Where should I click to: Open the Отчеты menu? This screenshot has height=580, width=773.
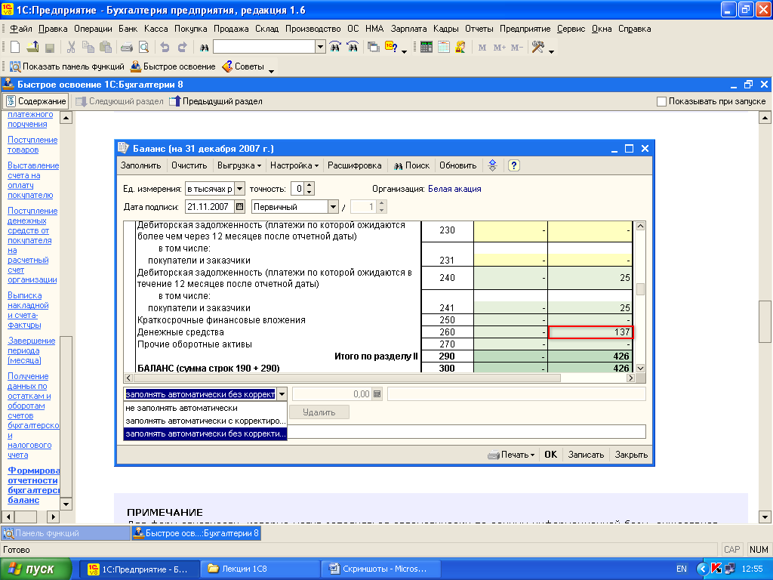[x=479, y=29]
